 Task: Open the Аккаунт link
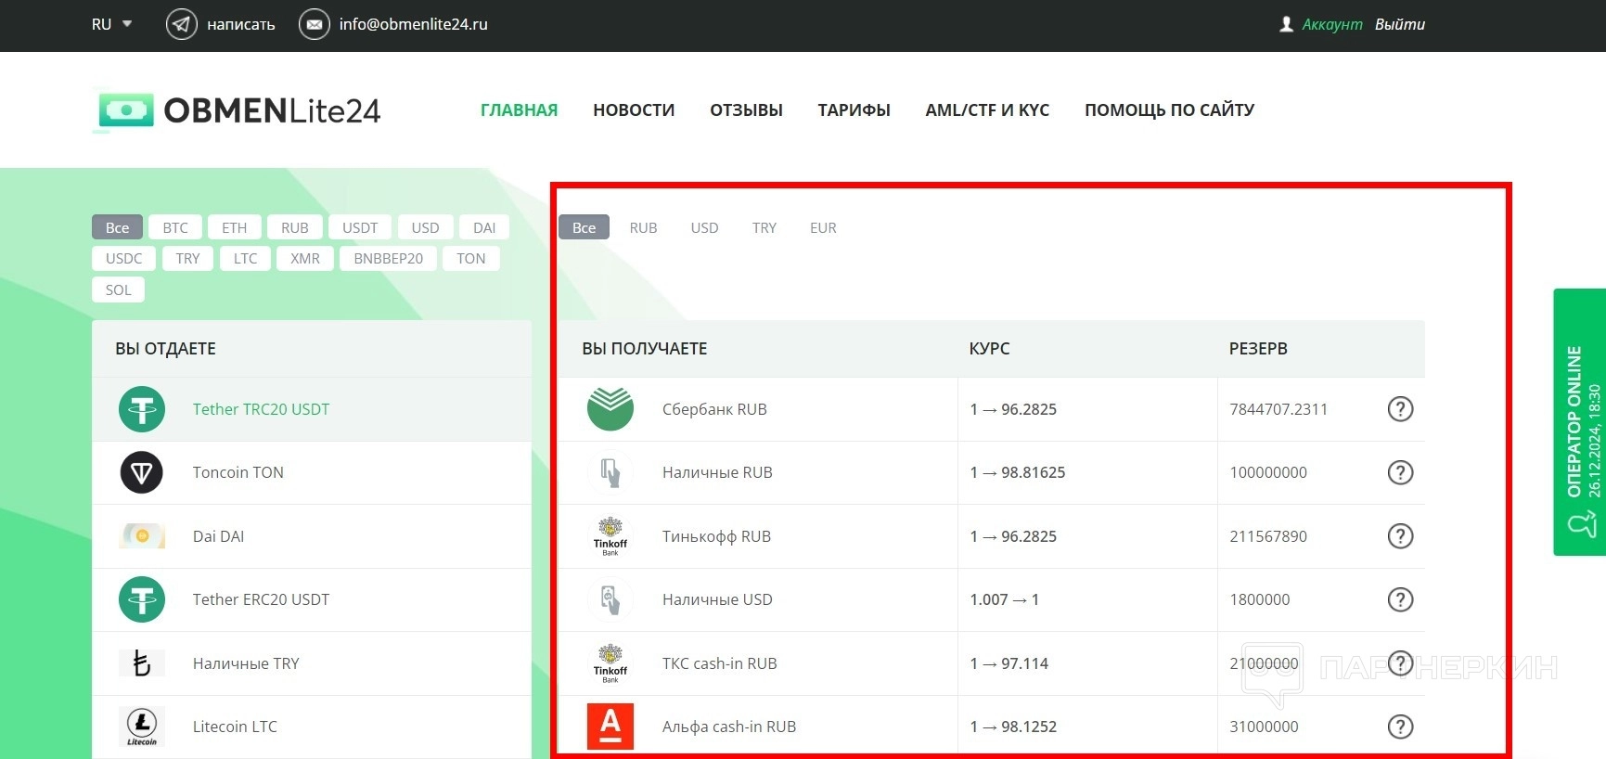coord(1332,24)
